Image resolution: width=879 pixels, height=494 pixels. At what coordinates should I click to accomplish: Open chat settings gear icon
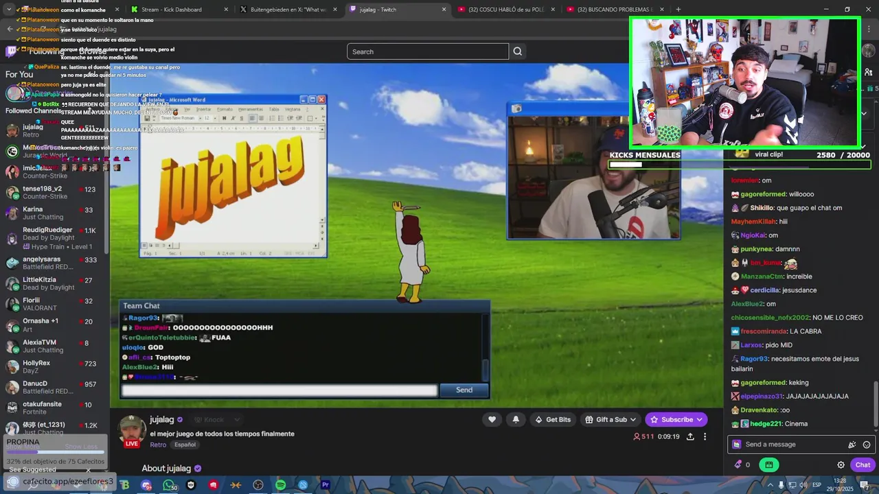[x=841, y=464]
